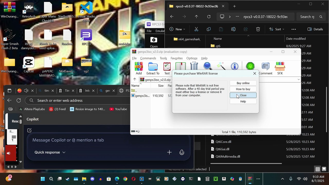This screenshot has height=185, width=329.
Task: Select the RPCS3 desktop shortcut
Action: click(x=86, y=38)
